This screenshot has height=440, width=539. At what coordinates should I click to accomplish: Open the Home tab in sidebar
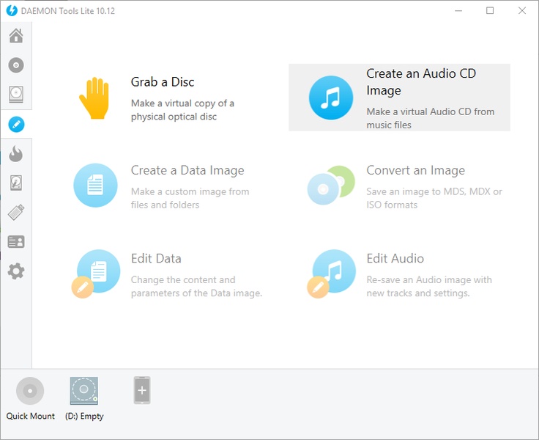tap(15, 36)
